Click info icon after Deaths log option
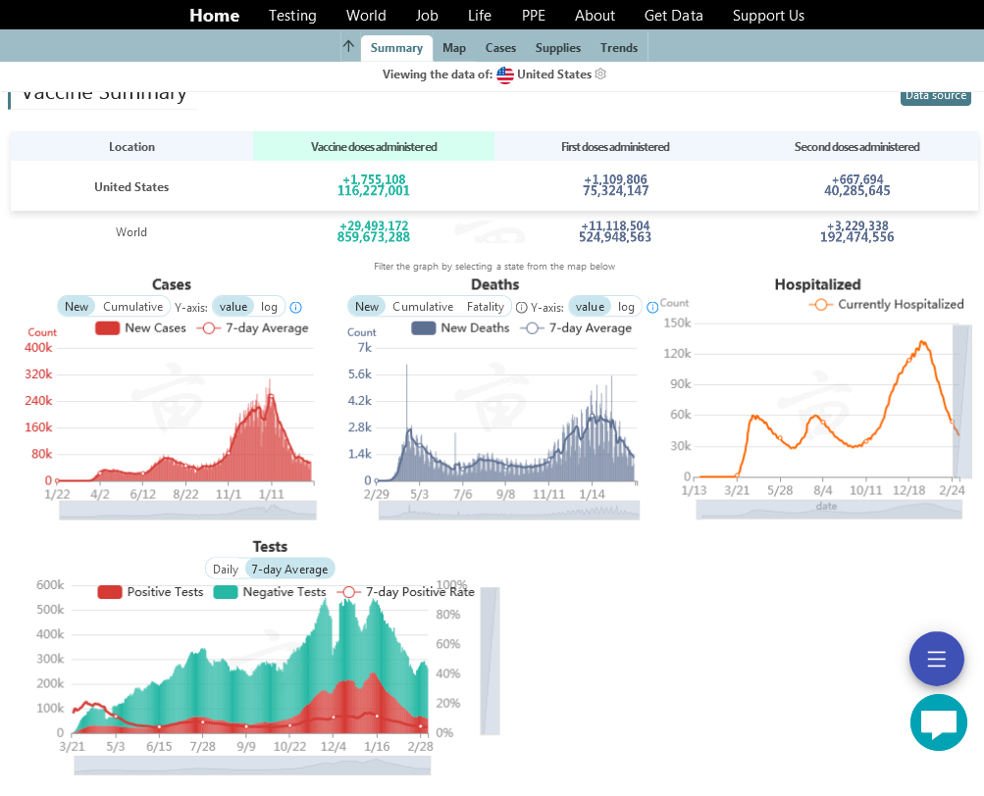This screenshot has height=796, width=984. [x=652, y=307]
